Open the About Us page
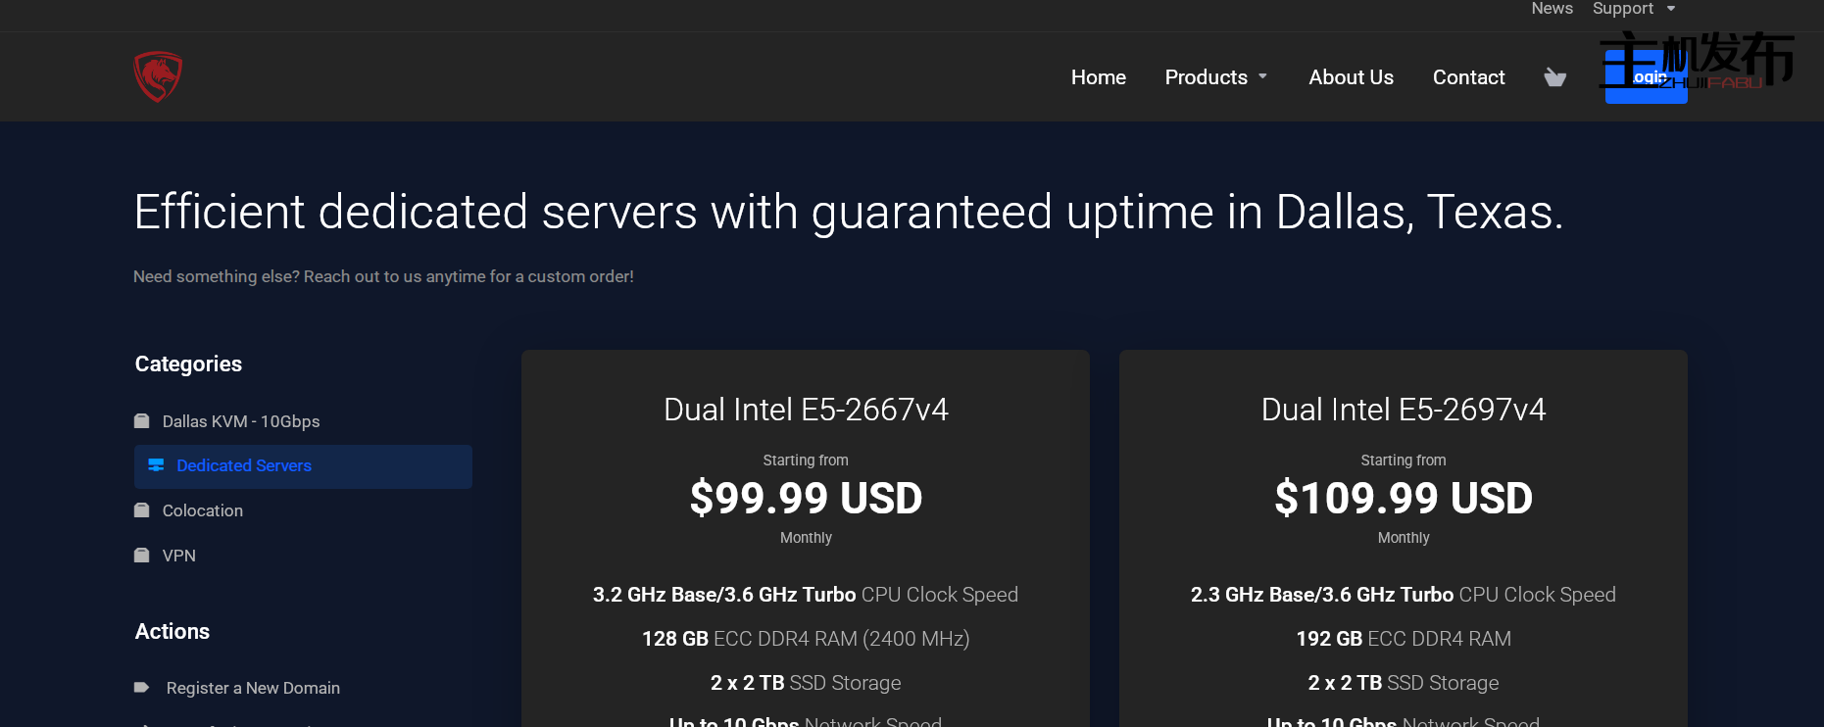The width and height of the screenshot is (1824, 727). (1351, 77)
